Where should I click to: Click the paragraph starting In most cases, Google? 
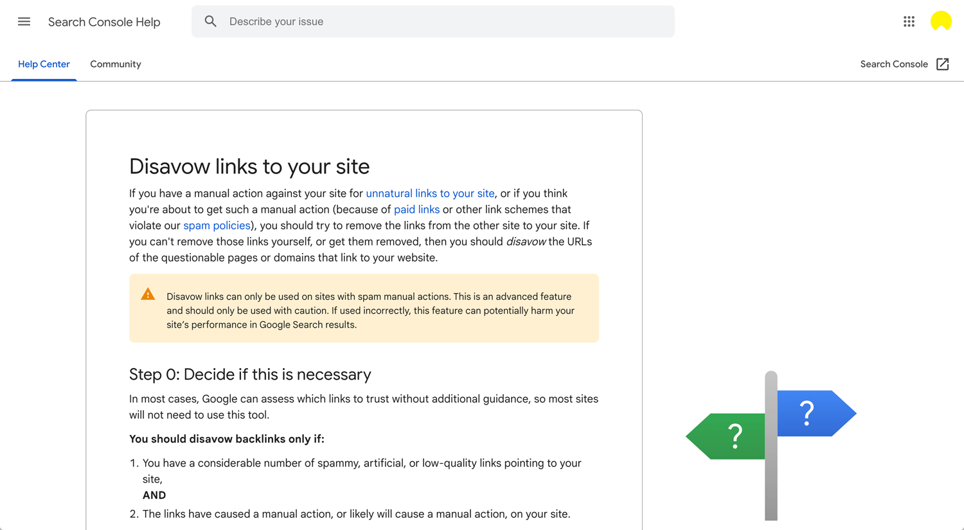tap(364, 407)
